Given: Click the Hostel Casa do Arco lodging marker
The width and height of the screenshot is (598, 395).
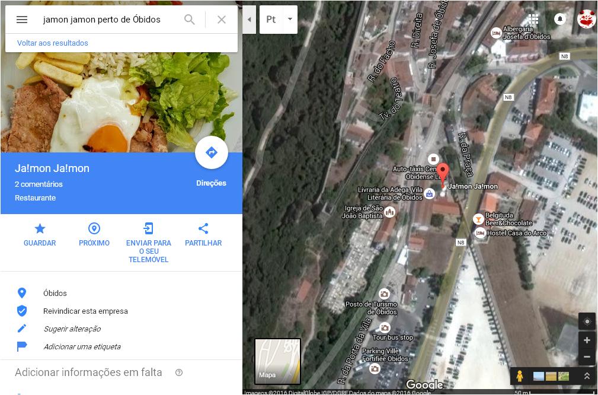Looking at the screenshot, I should pyautogui.click(x=480, y=233).
